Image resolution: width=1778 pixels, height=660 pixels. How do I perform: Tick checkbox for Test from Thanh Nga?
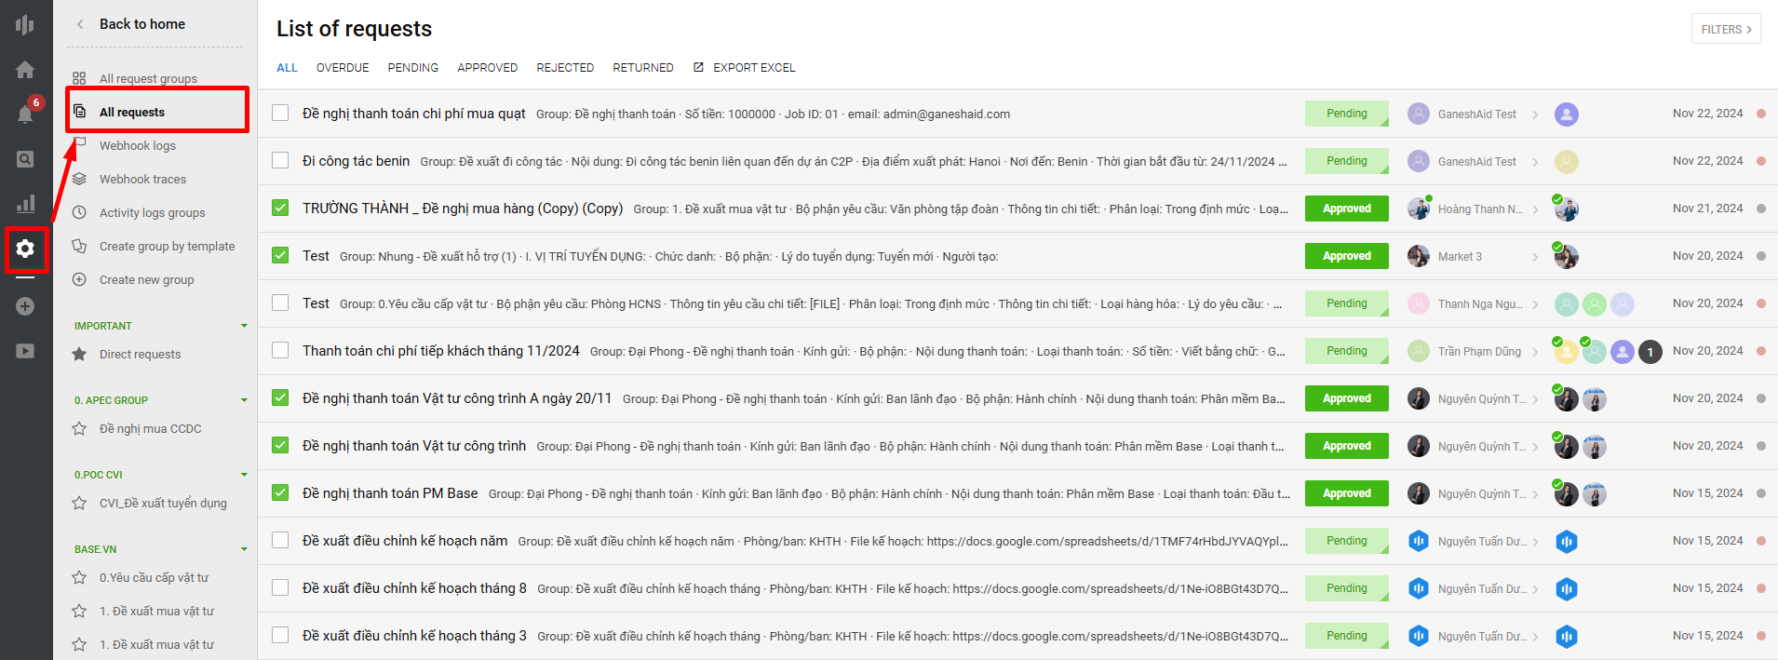pos(280,303)
